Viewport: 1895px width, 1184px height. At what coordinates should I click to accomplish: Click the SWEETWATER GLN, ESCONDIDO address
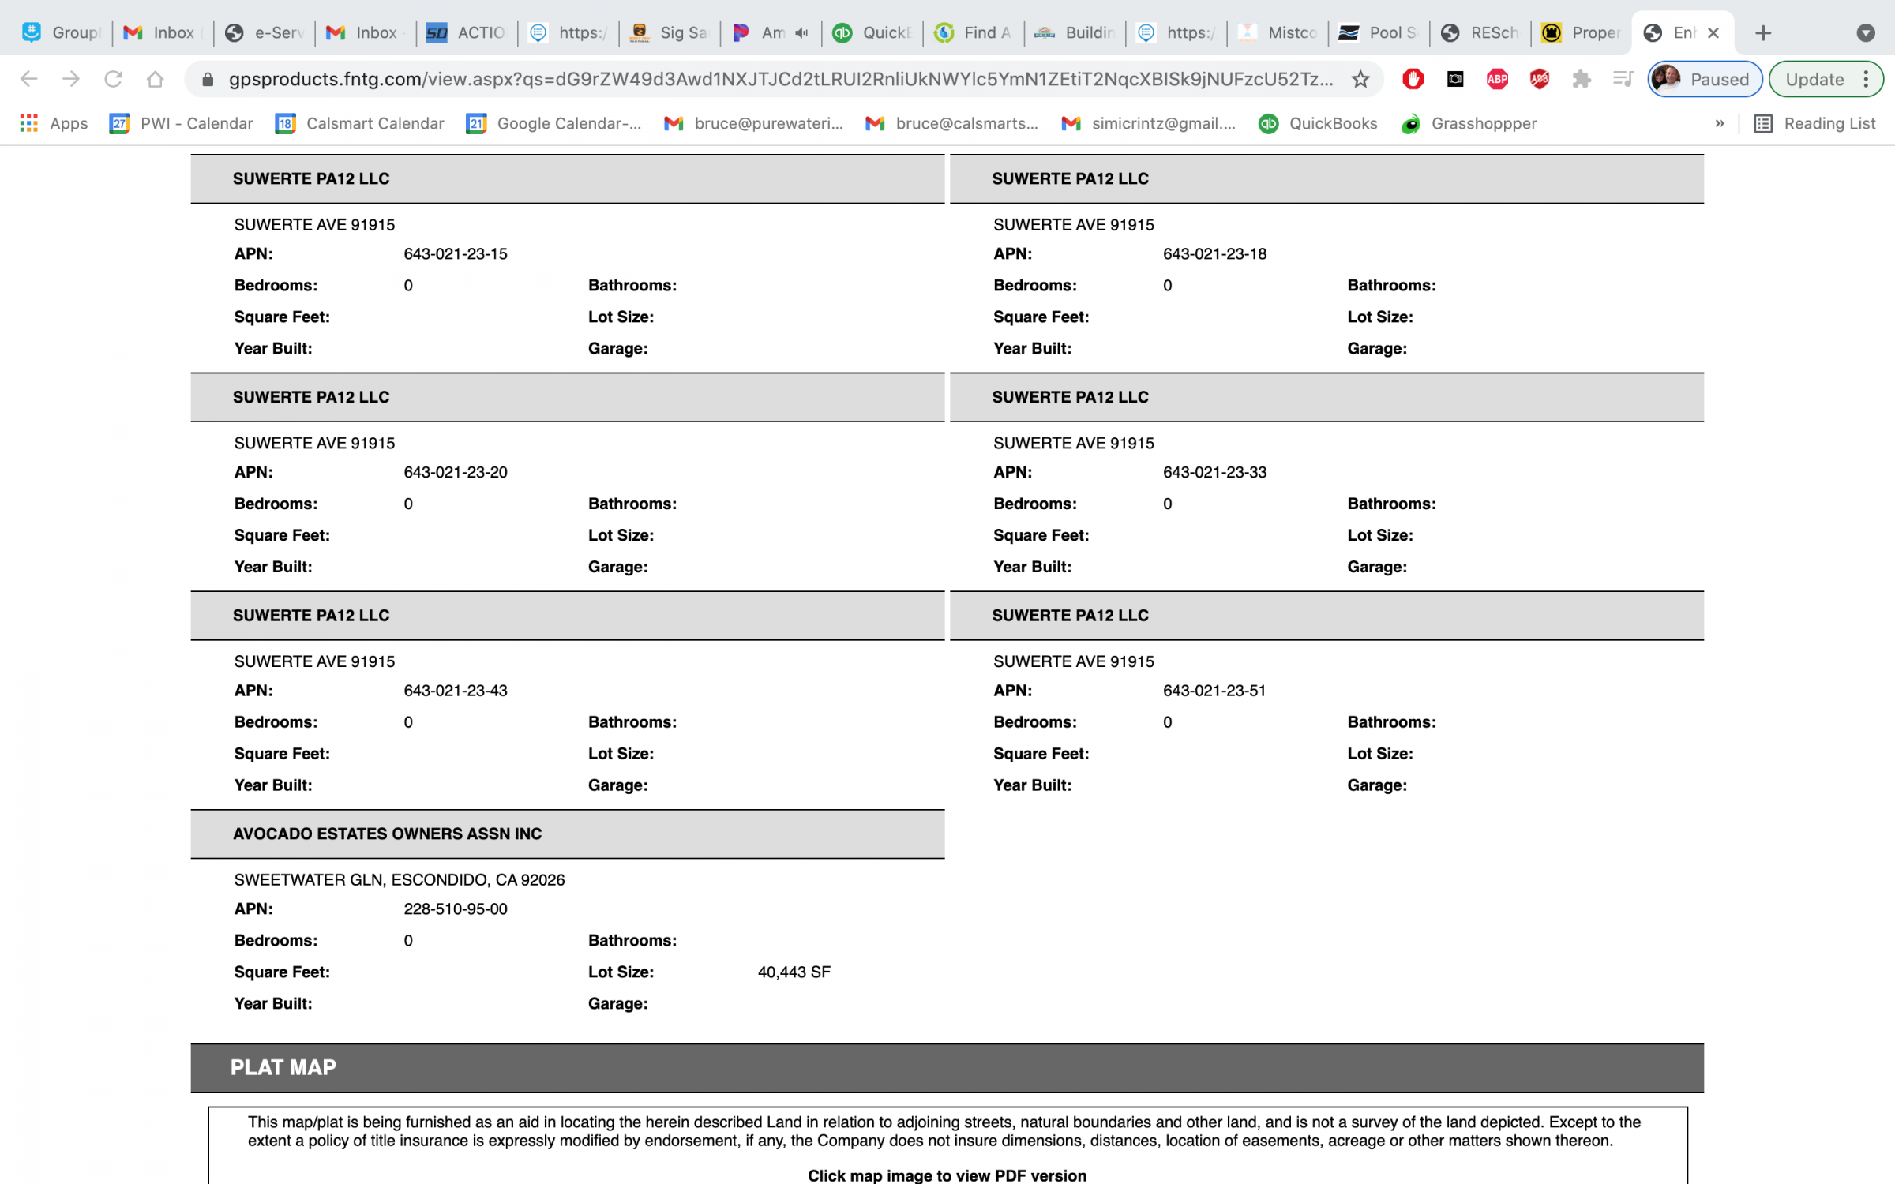click(x=400, y=880)
